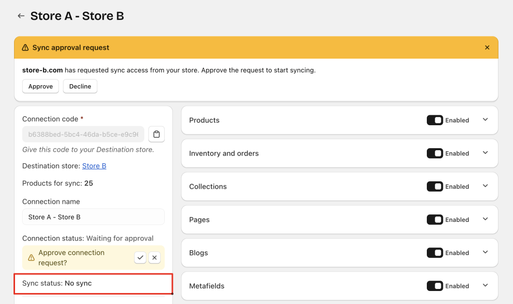Confirm connection request with checkmark icon
The width and height of the screenshot is (513, 304).
tap(140, 257)
